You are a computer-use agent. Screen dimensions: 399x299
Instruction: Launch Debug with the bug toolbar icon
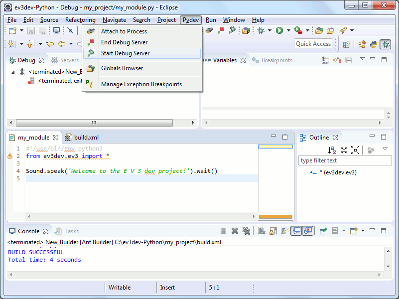[x=261, y=30]
